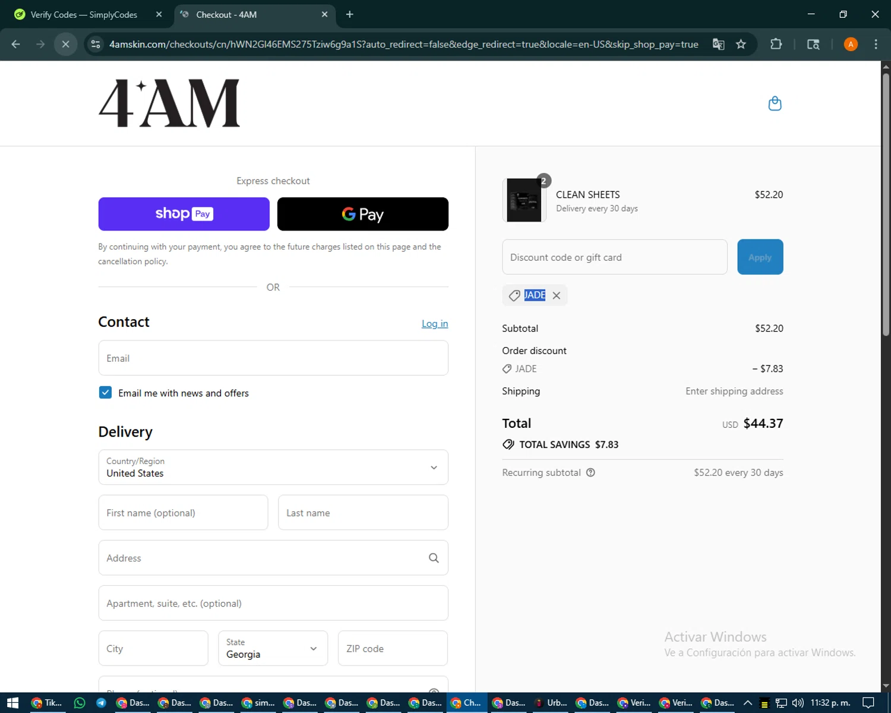The height and width of the screenshot is (713, 891).
Task: Click the City field
Action: pyautogui.click(x=153, y=648)
